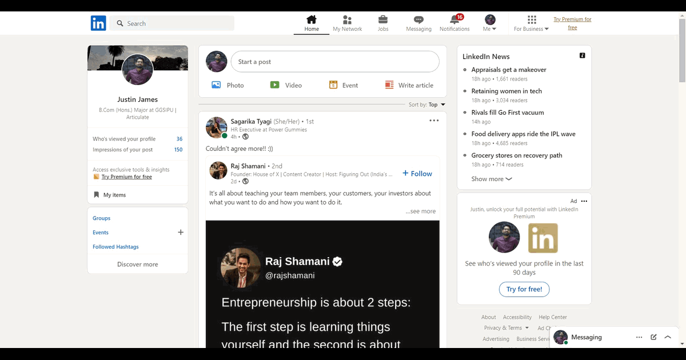Click the gold LinkedIn Premium logo
This screenshot has height=360, width=686.
pyautogui.click(x=543, y=238)
